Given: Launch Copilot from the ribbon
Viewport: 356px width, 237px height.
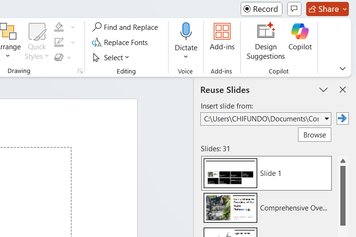Looking at the screenshot, I should click(x=300, y=36).
